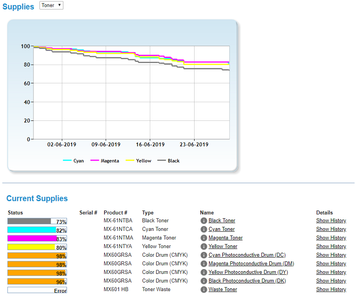The height and width of the screenshot is (297, 362).
Task: Click the Cyan legend entry in chart
Action: point(73,161)
